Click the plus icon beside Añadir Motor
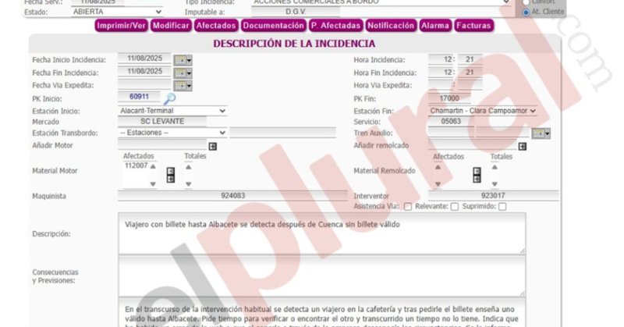Screen dimensions: 624x327 [x=213, y=147]
